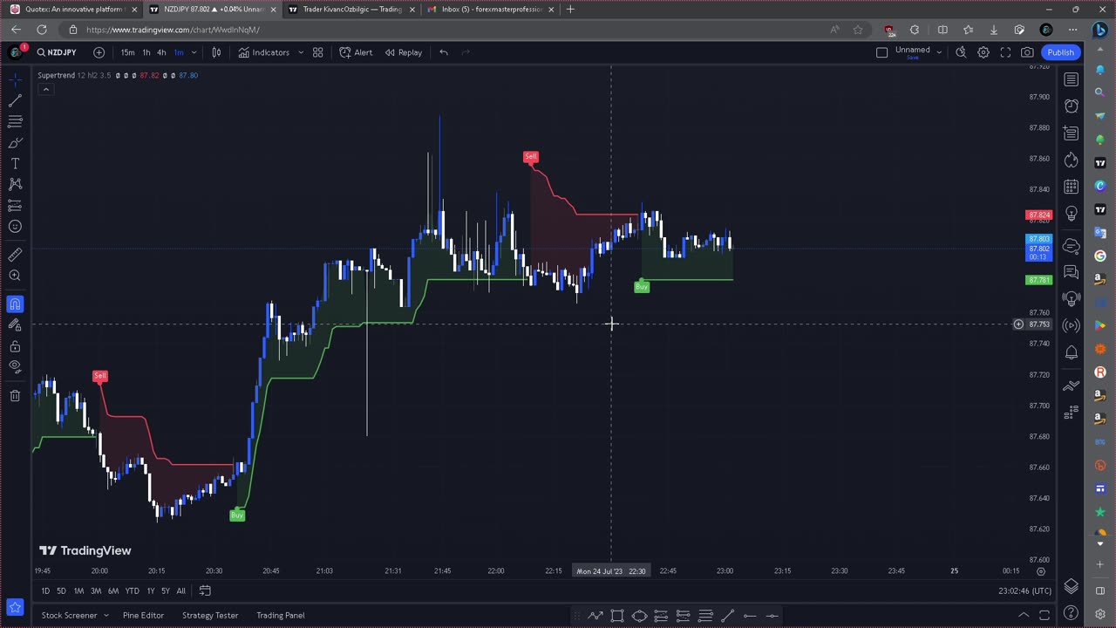The width and height of the screenshot is (1116, 628).
Task: Refresh the browser page
Action: [41, 30]
